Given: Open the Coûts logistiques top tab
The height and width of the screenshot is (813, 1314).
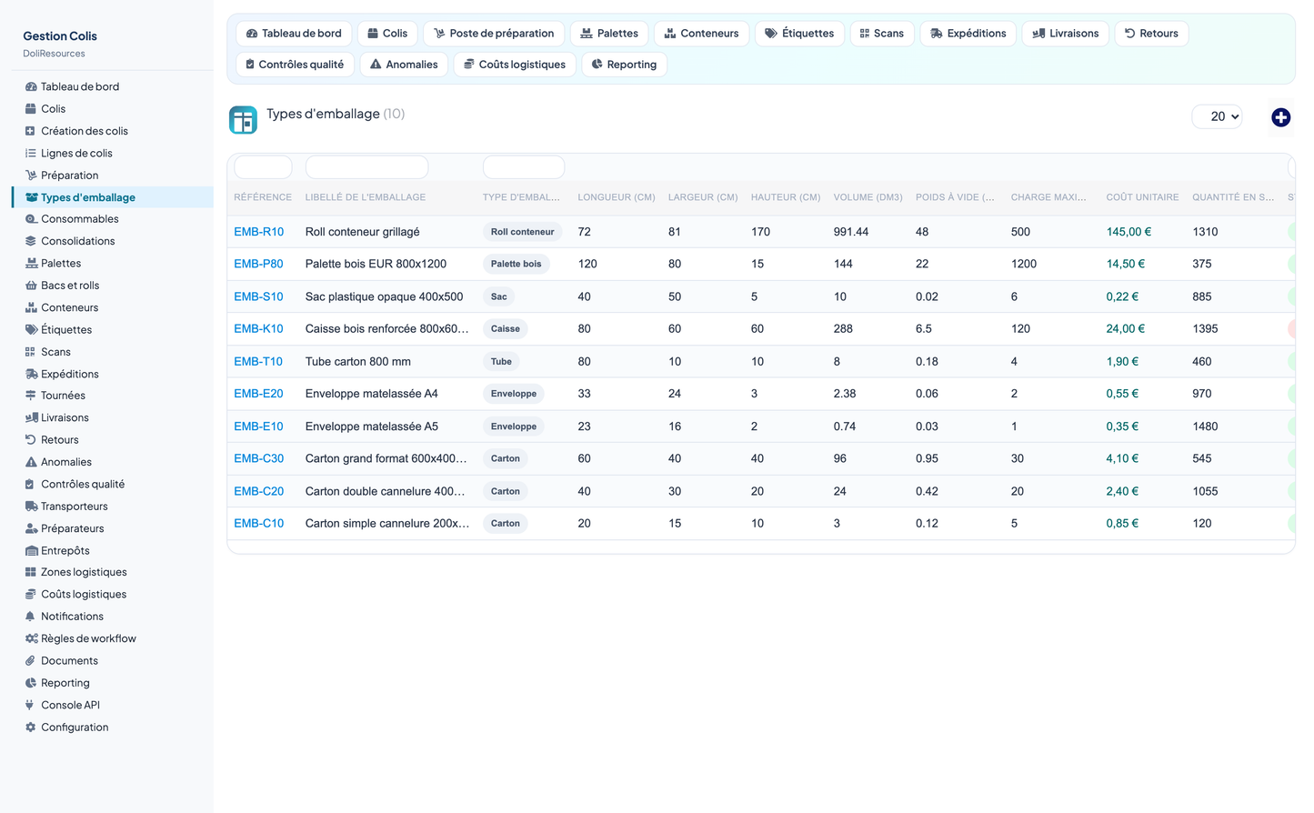Looking at the screenshot, I should pos(515,65).
